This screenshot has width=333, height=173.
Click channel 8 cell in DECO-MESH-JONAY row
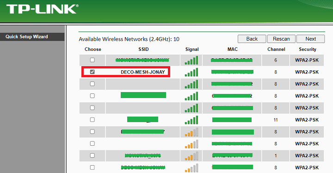point(276,72)
